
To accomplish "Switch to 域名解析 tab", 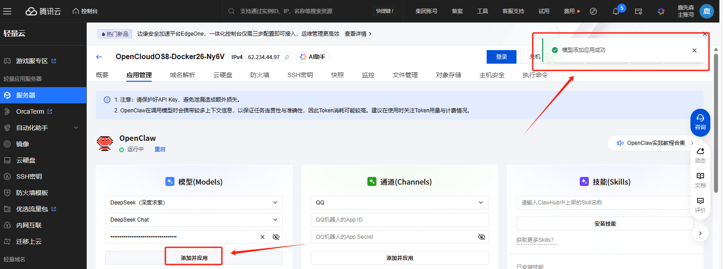I will click(x=183, y=75).
